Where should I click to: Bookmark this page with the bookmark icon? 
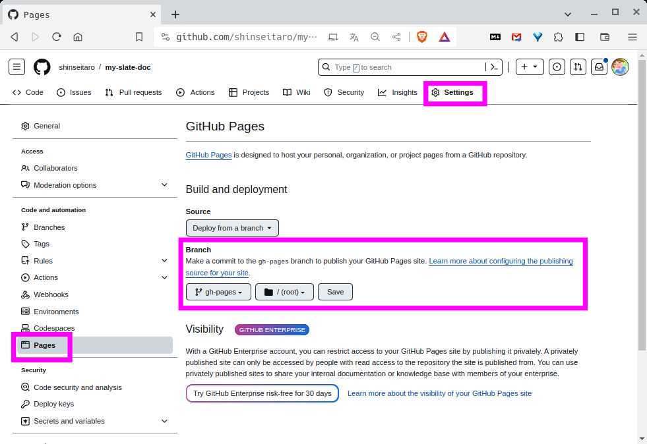point(139,37)
